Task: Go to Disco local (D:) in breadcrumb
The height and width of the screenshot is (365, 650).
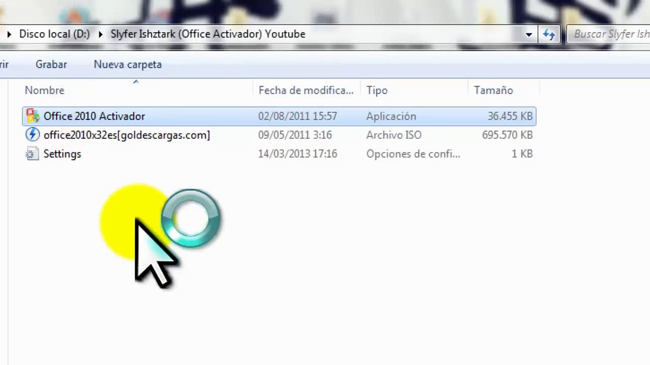Action: (54, 34)
